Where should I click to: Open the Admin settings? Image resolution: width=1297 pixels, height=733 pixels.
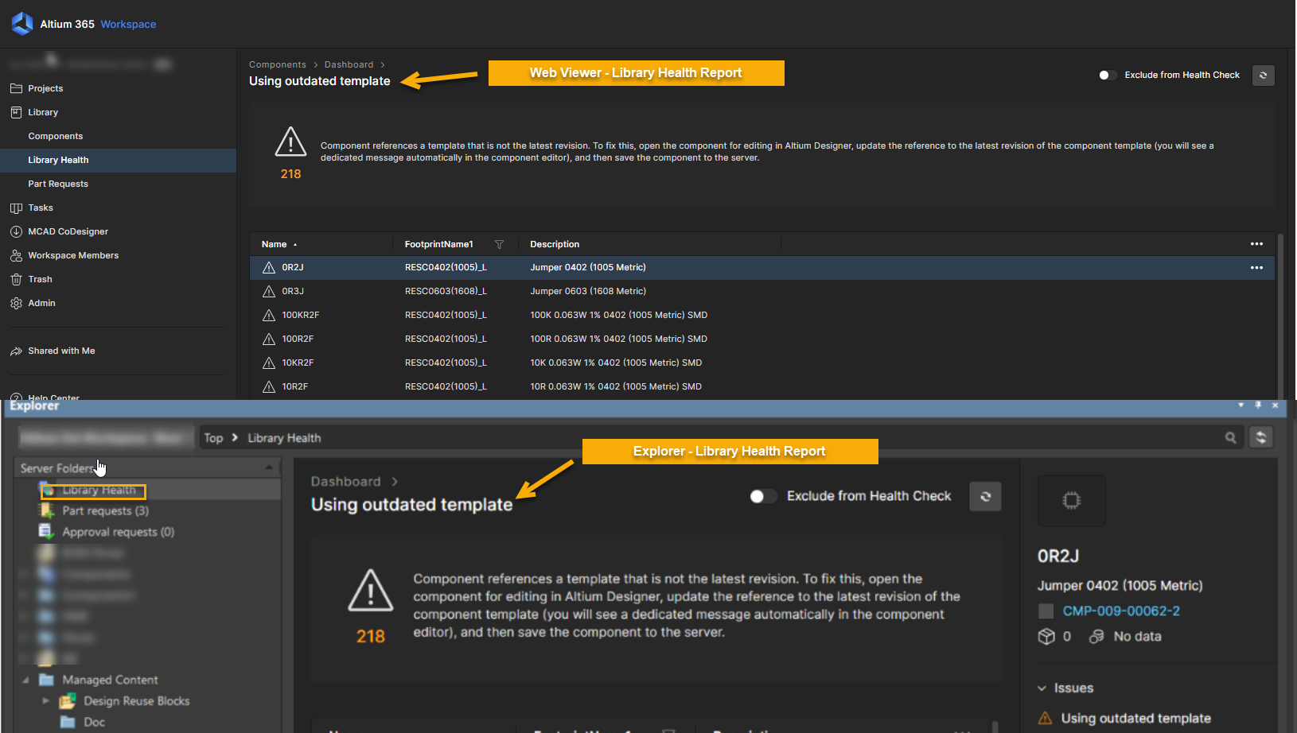click(41, 303)
